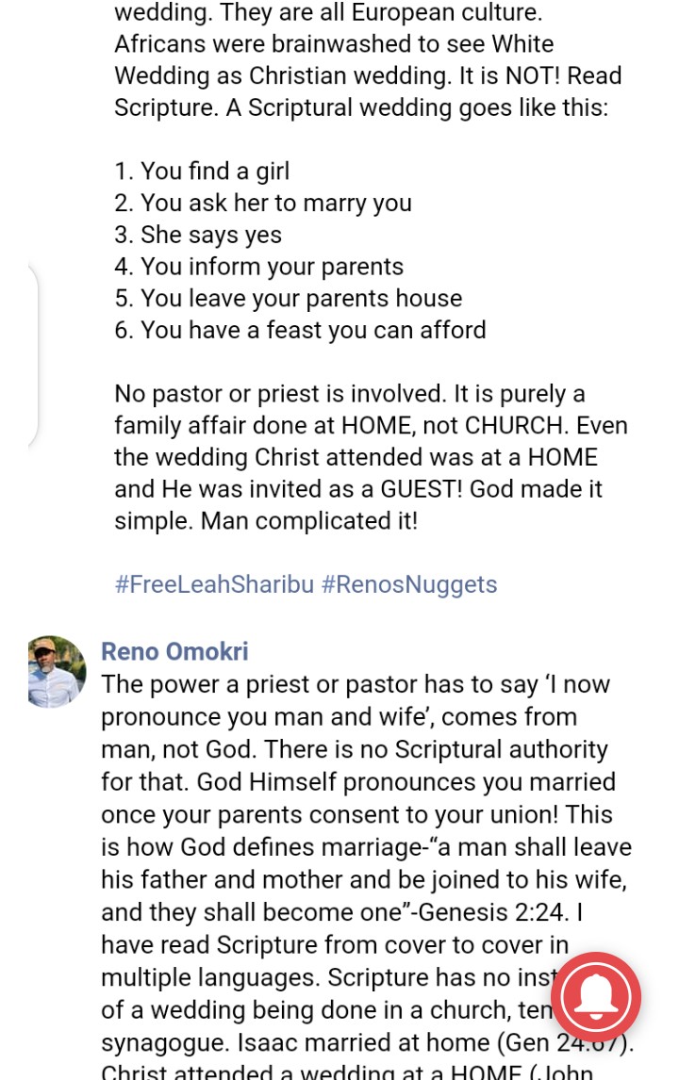Tap the line "1. You find a girl"
Image resolution: width=679 pixels, height=1080 pixels.
click(x=202, y=171)
